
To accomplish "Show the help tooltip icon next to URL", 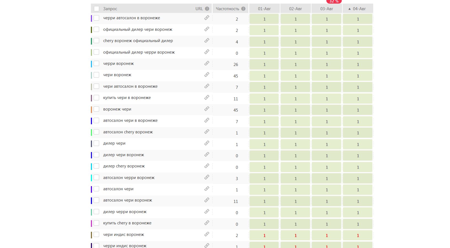I will pos(207,9).
